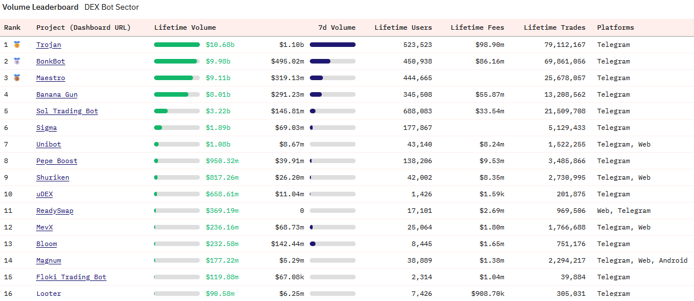The width and height of the screenshot is (694, 301).
Task: Select the $98.90m lifetime fees cell
Action: [490, 45]
